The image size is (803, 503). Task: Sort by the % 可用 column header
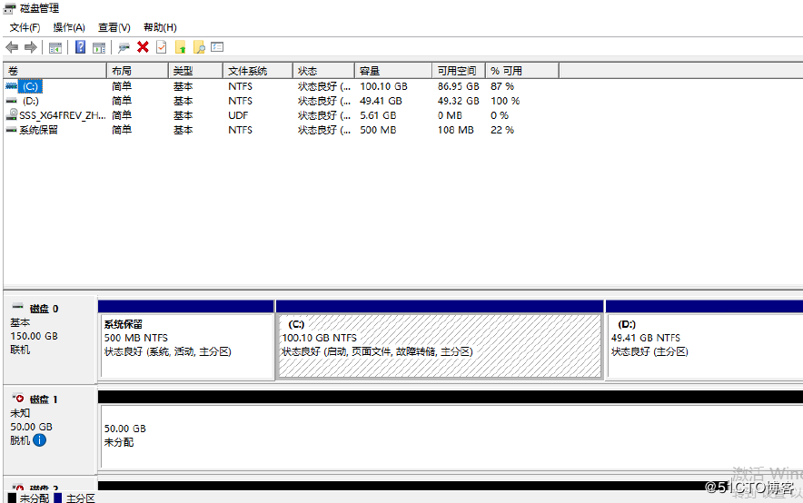click(x=521, y=71)
